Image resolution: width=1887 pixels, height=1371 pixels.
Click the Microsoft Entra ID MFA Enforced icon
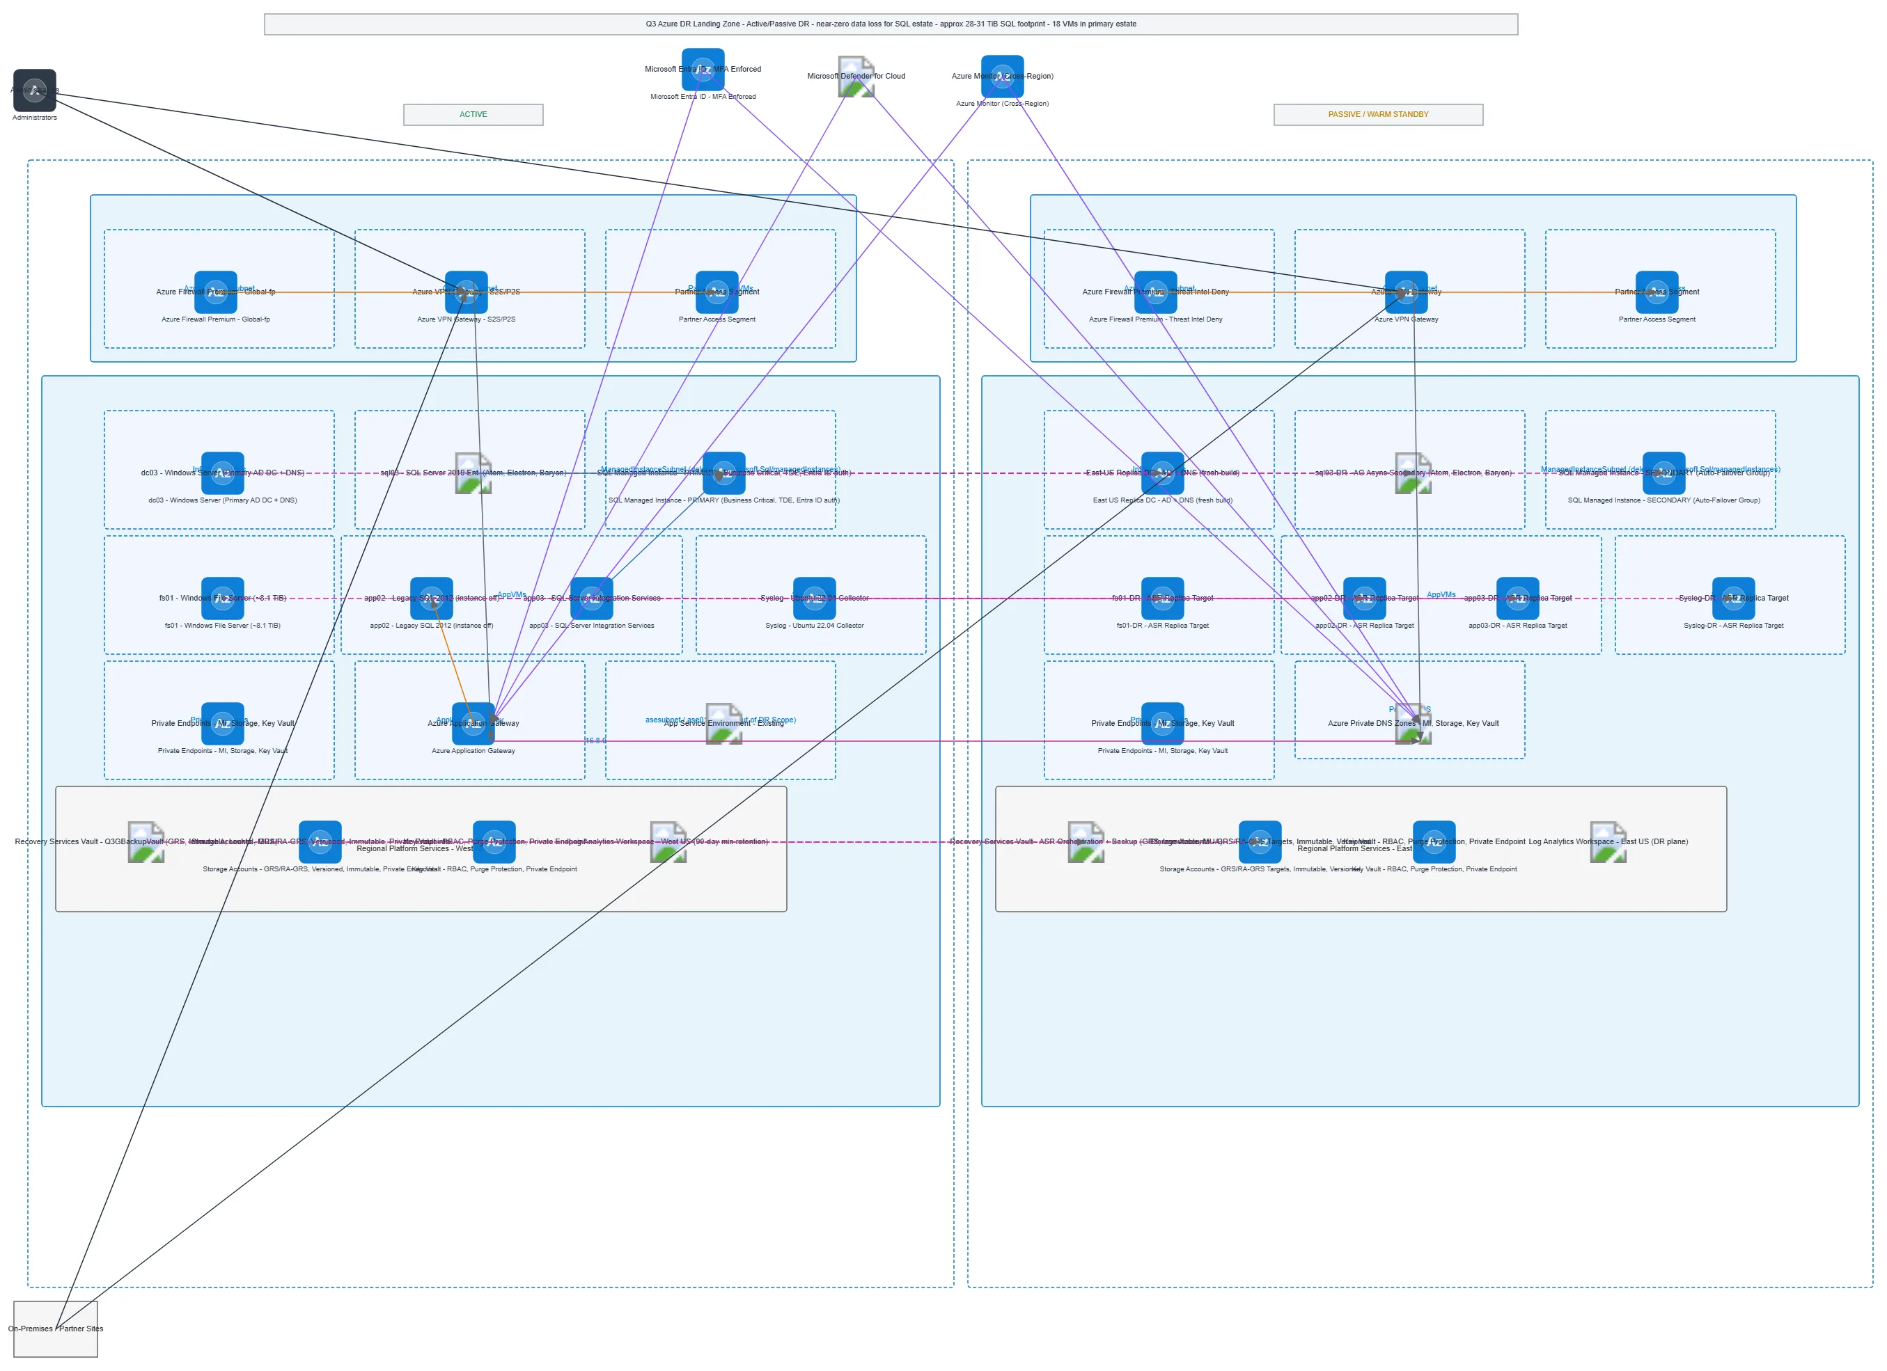(703, 69)
